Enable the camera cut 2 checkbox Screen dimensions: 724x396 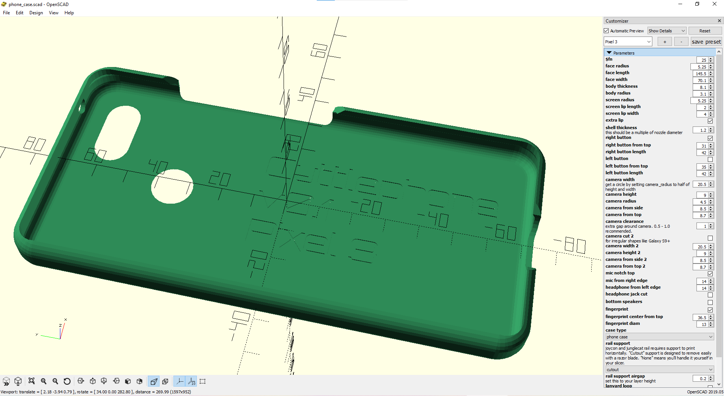(x=710, y=238)
